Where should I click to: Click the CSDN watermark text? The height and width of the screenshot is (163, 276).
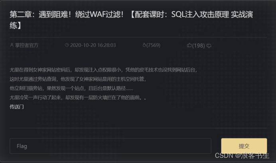point(224,155)
